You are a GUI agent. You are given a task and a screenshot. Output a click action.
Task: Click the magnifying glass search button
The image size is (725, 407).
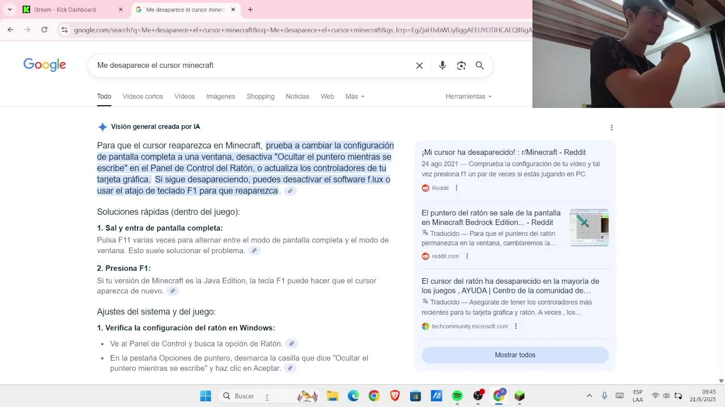tap(480, 66)
